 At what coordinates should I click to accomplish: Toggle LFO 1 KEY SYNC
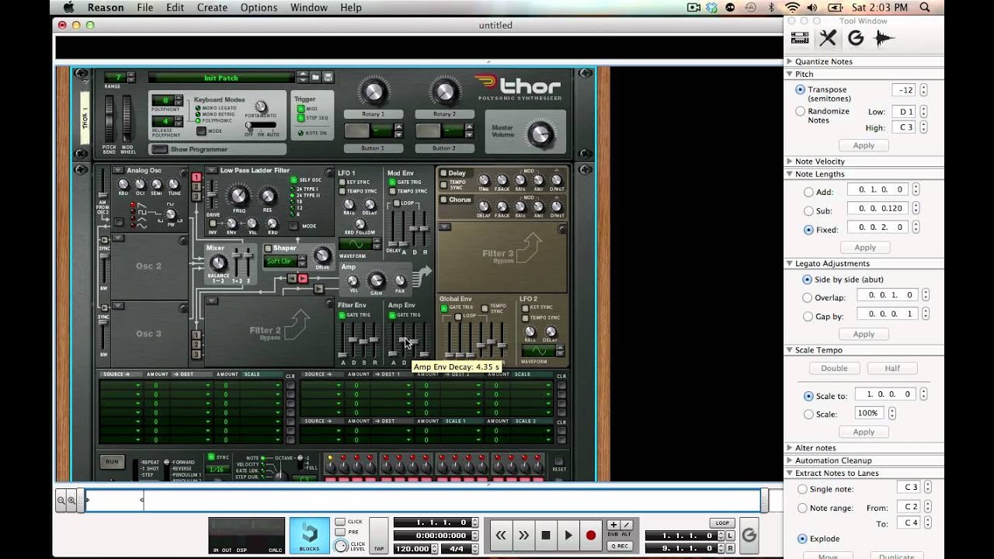pos(342,182)
